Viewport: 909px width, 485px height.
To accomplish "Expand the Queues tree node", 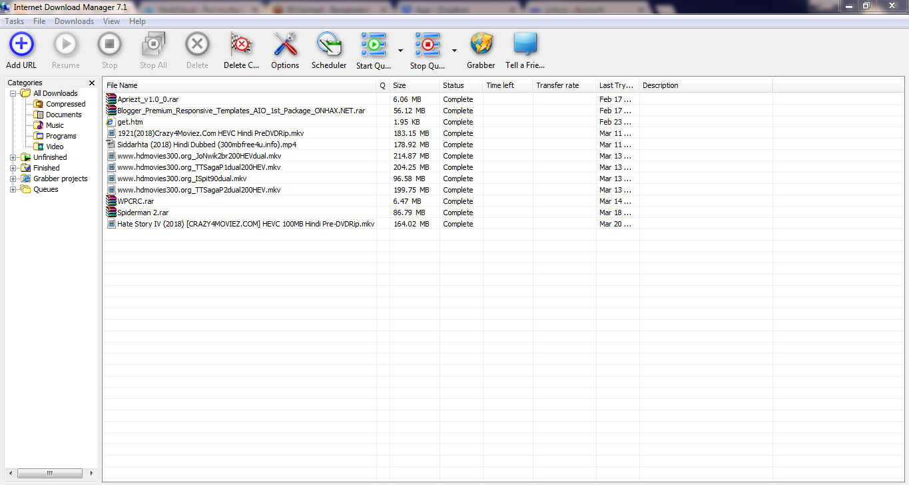I will [13, 189].
